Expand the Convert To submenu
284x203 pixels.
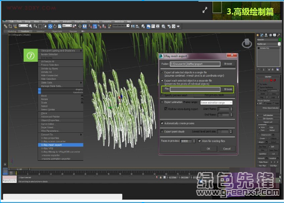click(x=60, y=134)
